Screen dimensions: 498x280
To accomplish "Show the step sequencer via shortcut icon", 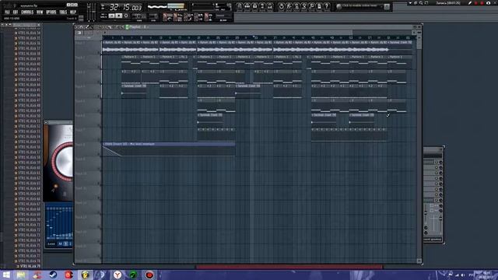I will 247,6.
